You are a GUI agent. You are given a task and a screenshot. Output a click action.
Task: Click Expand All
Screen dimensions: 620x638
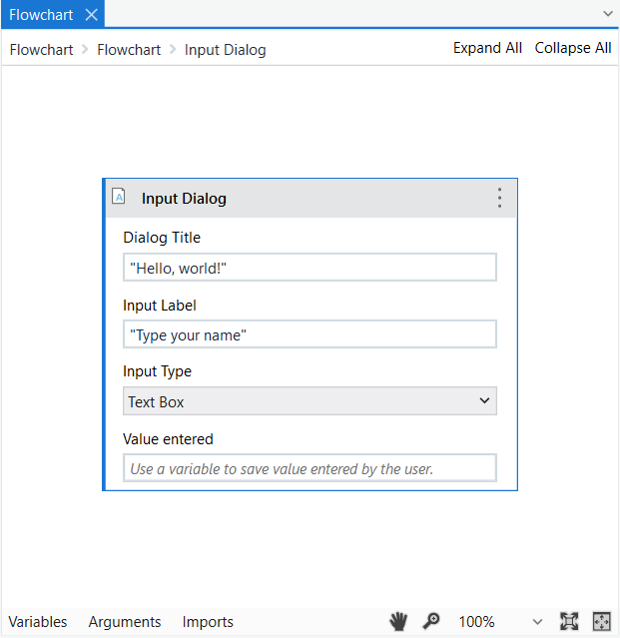click(x=487, y=48)
